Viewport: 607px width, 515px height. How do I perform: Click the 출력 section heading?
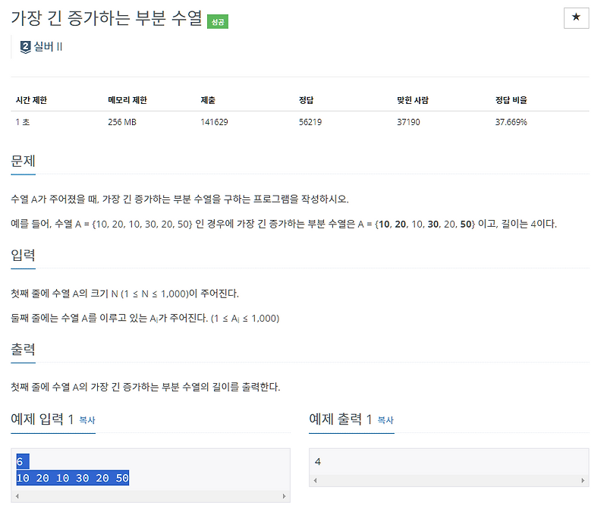point(24,350)
